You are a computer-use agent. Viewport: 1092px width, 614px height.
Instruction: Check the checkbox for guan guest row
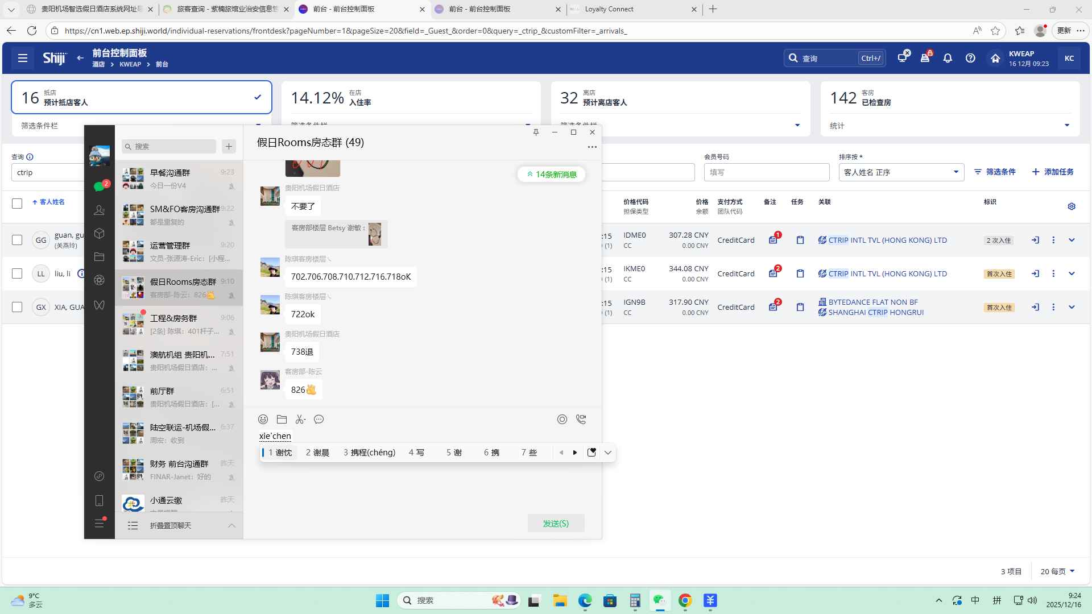(17, 240)
